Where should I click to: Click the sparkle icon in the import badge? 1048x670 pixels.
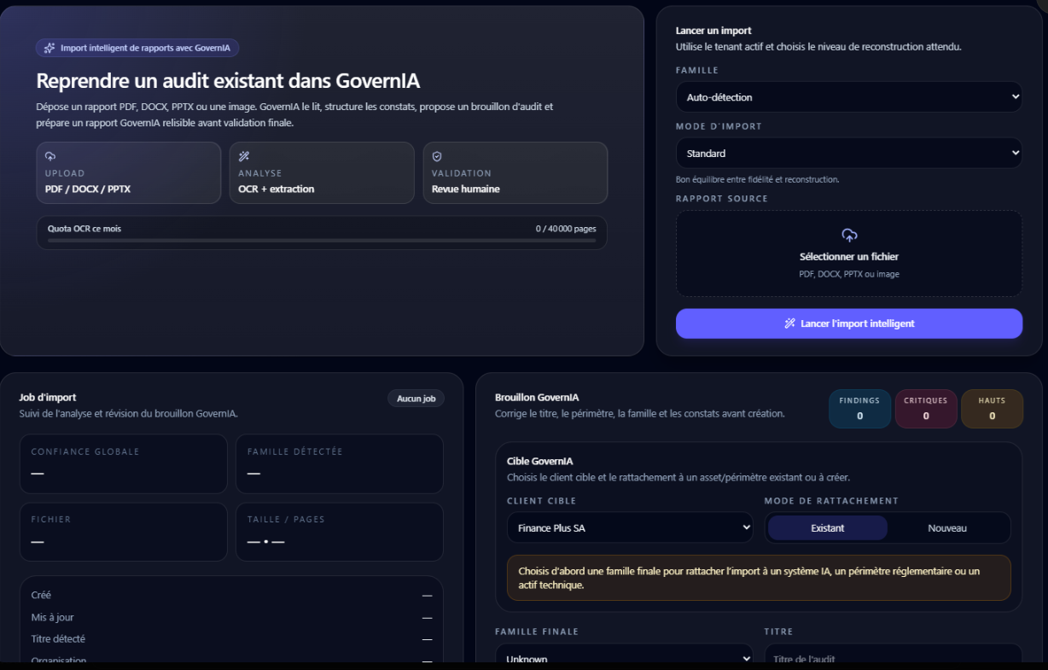pyautogui.click(x=49, y=48)
